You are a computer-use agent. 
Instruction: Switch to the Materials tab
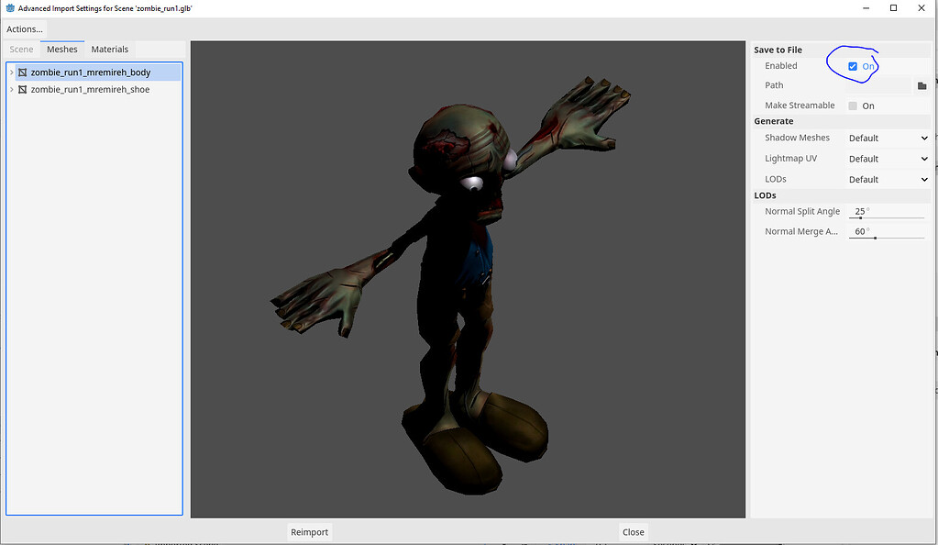[109, 49]
